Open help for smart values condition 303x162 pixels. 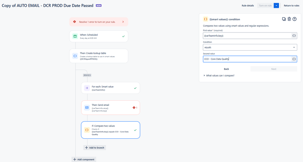pos(294,19)
